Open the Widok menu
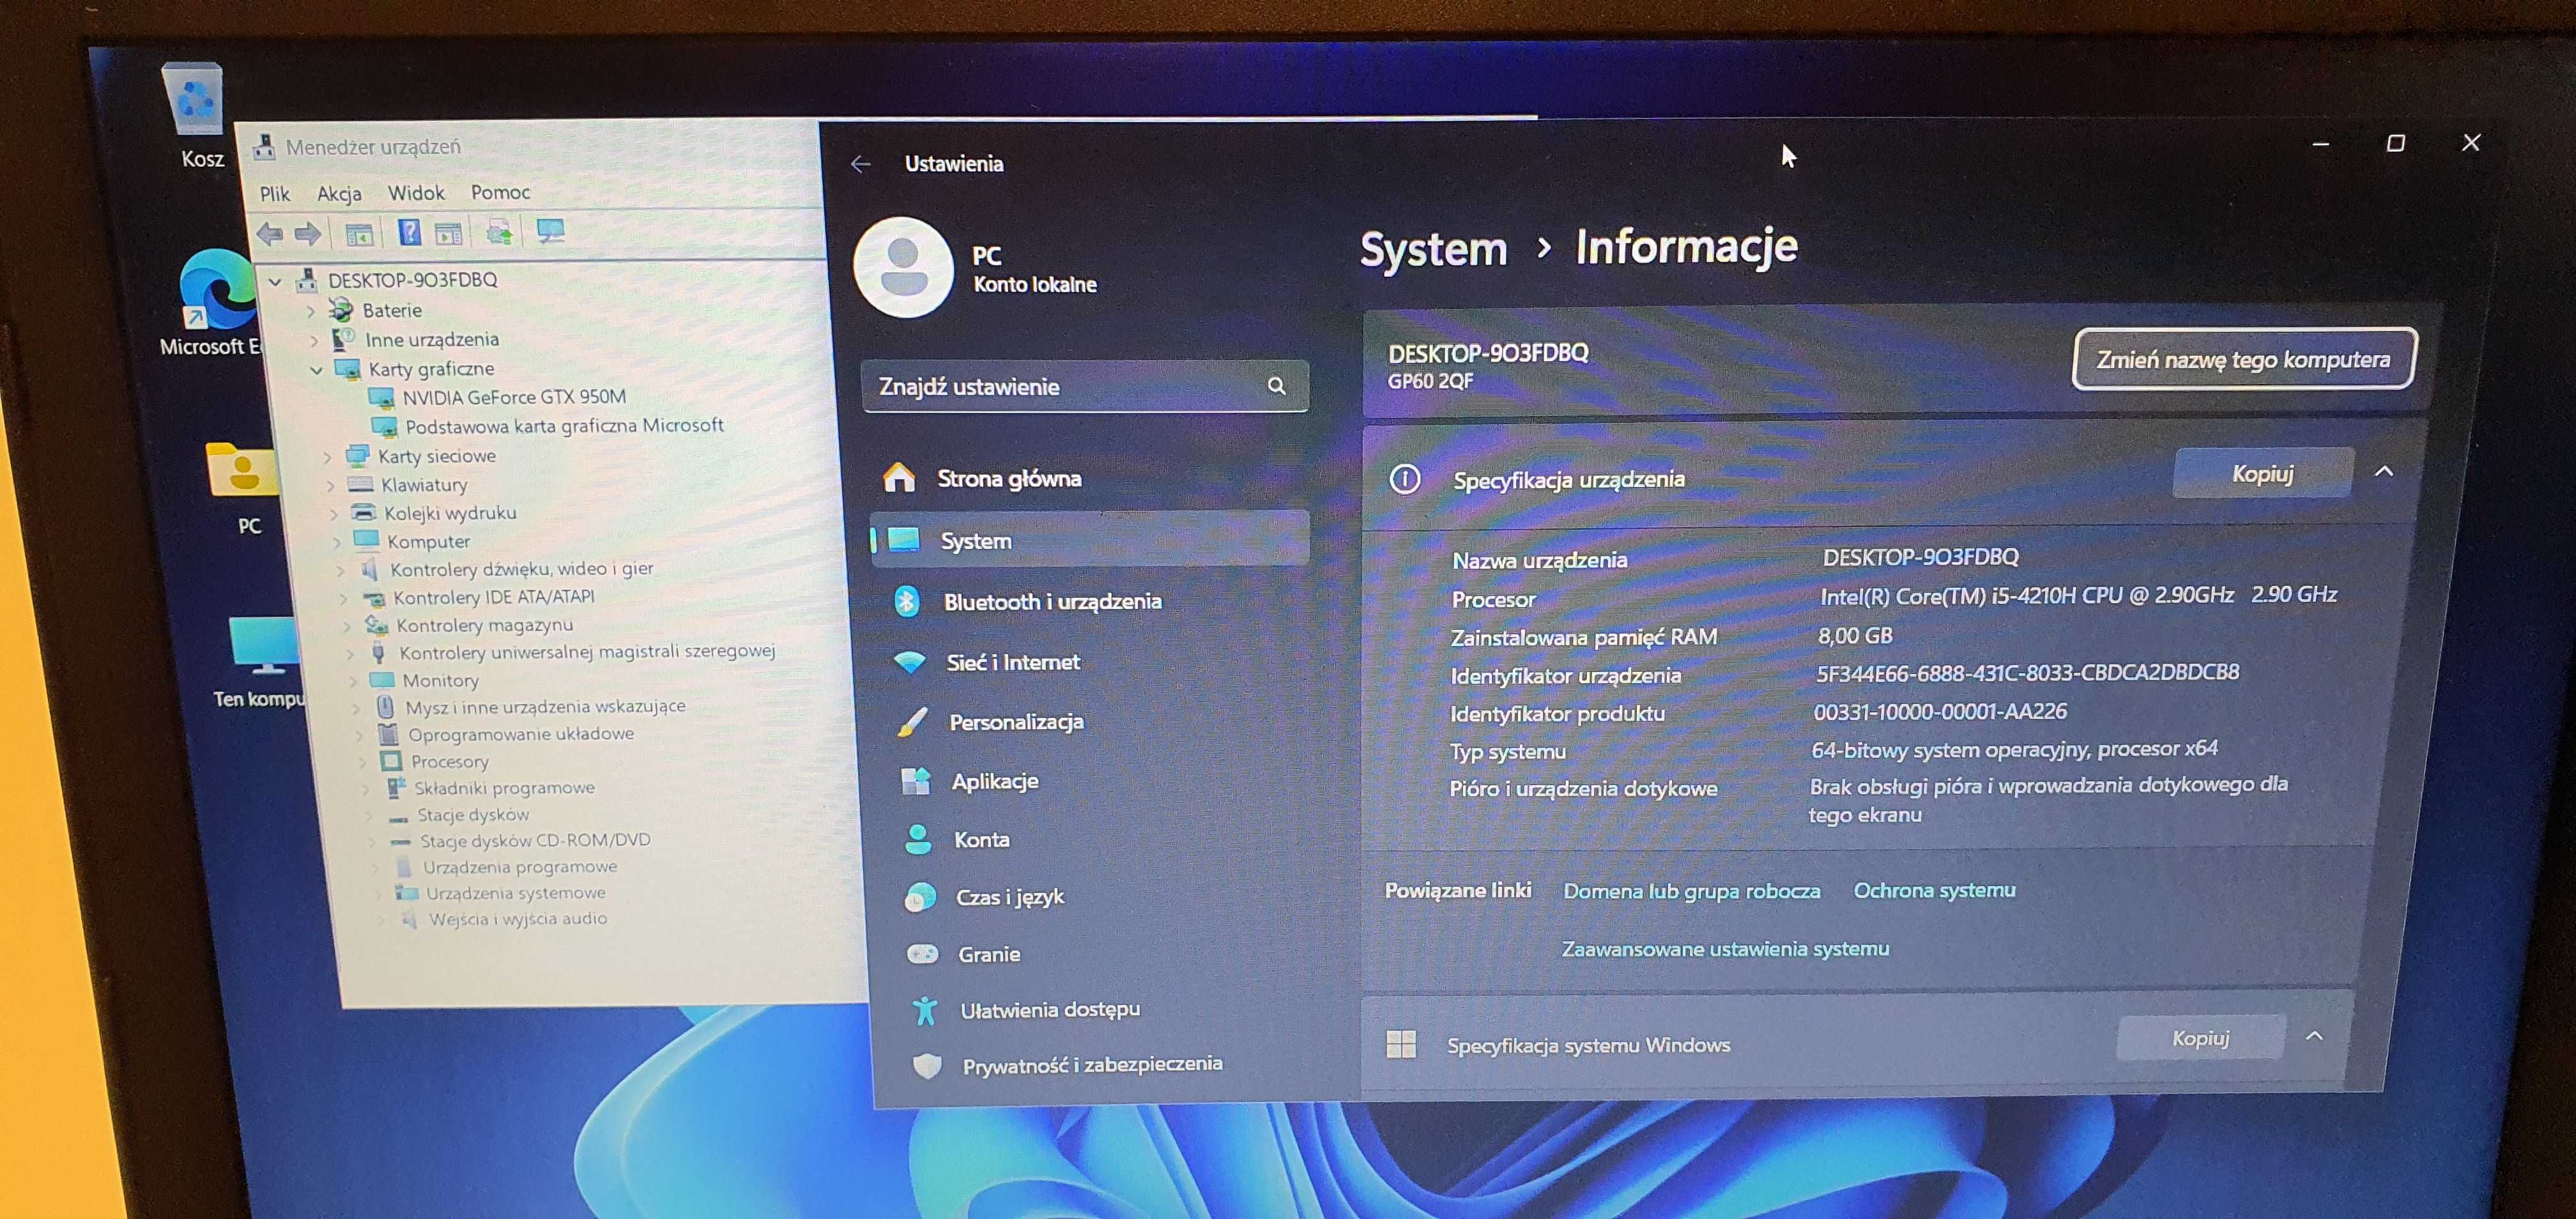Image resolution: width=2576 pixels, height=1219 pixels. pyautogui.click(x=416, y=192)
